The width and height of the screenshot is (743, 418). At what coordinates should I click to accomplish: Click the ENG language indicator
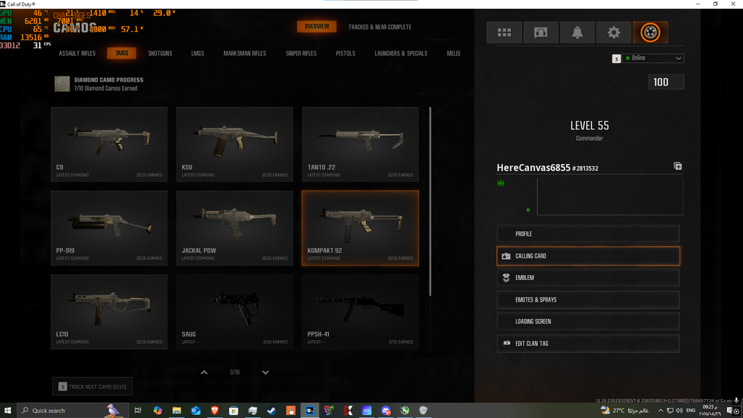tap(691, 411)
